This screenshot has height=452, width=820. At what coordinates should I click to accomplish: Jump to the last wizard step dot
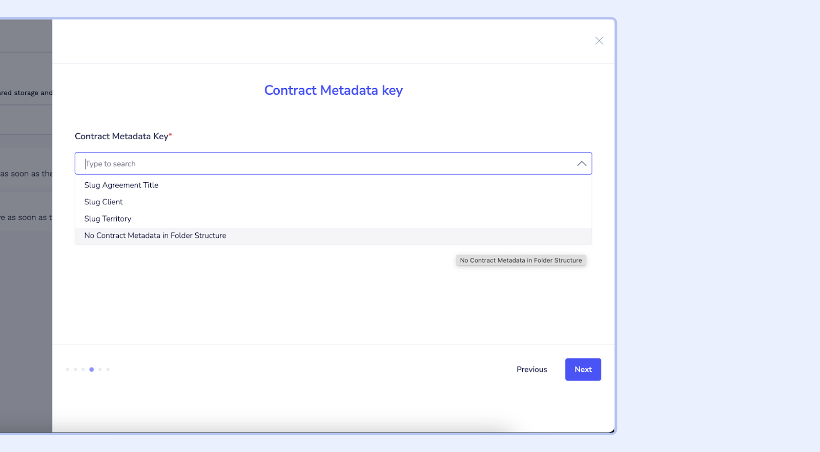(108, 370)
